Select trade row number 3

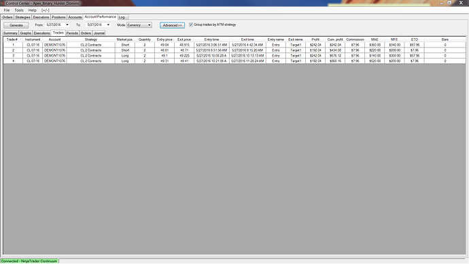coord(234,56)
